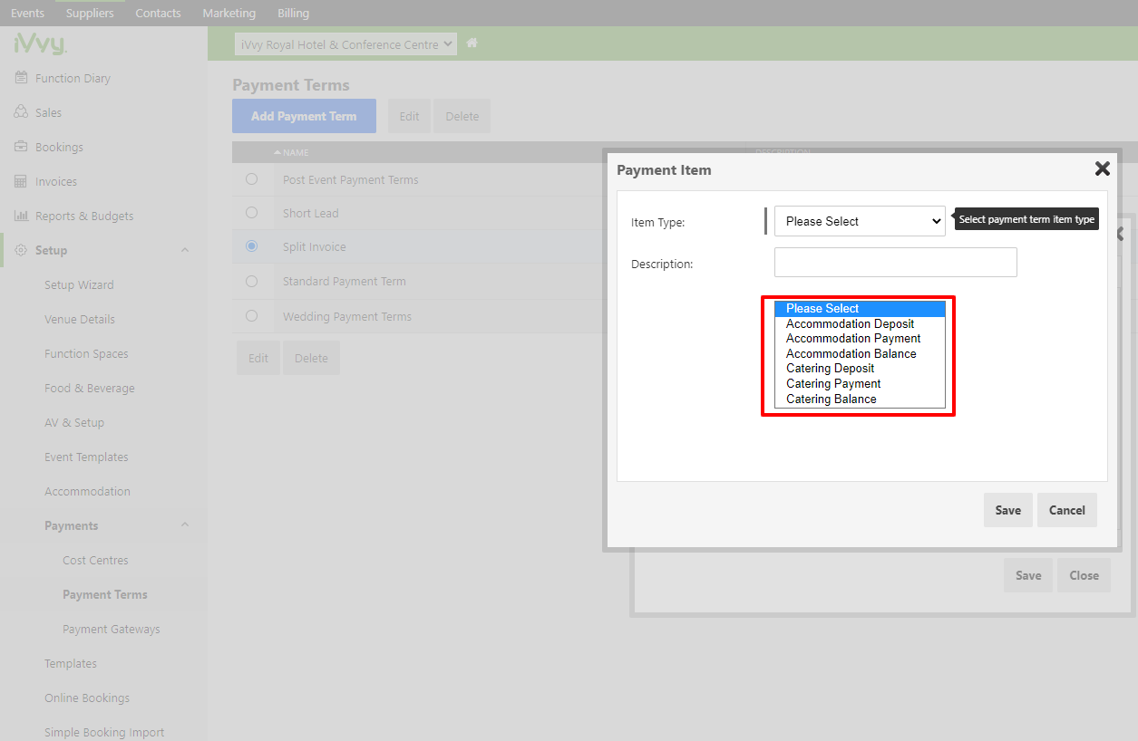The width and height of the screenshot is (1138, 741).
Task: Open Accommodation in sidebar
Action: tap(87, 491)
